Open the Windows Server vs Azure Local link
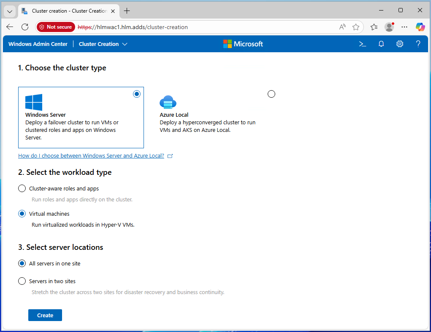The image size is (431, 332). click(x=91, y=155)
